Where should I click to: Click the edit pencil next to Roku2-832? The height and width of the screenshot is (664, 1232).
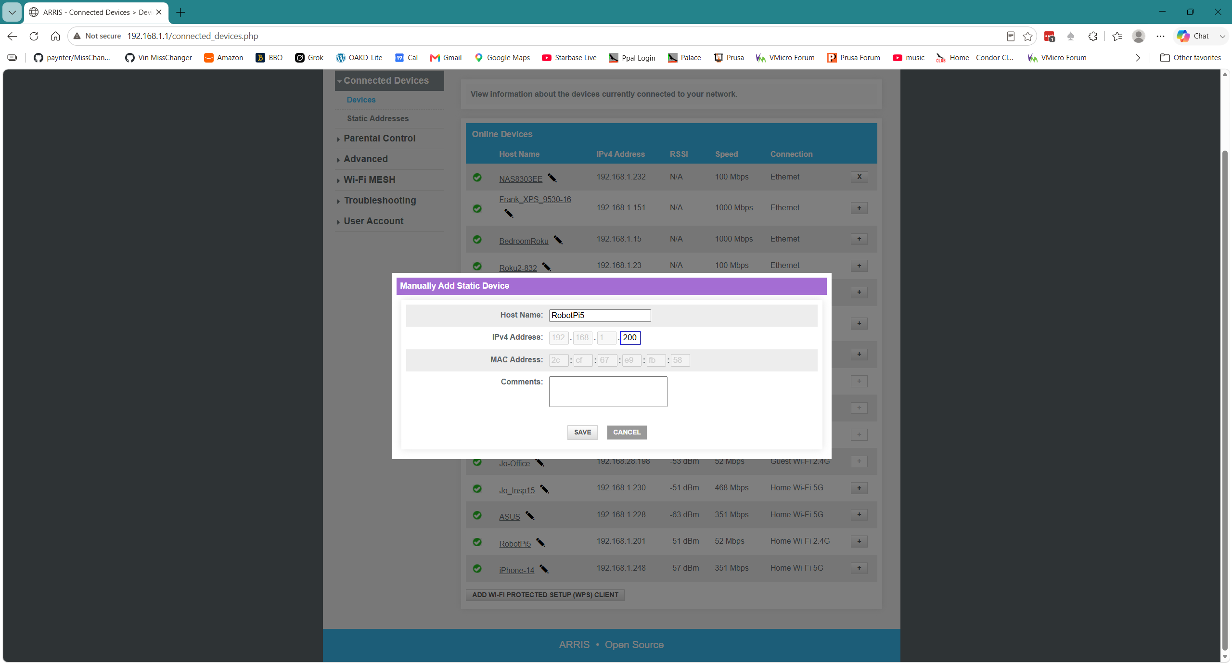click(547, 267)
